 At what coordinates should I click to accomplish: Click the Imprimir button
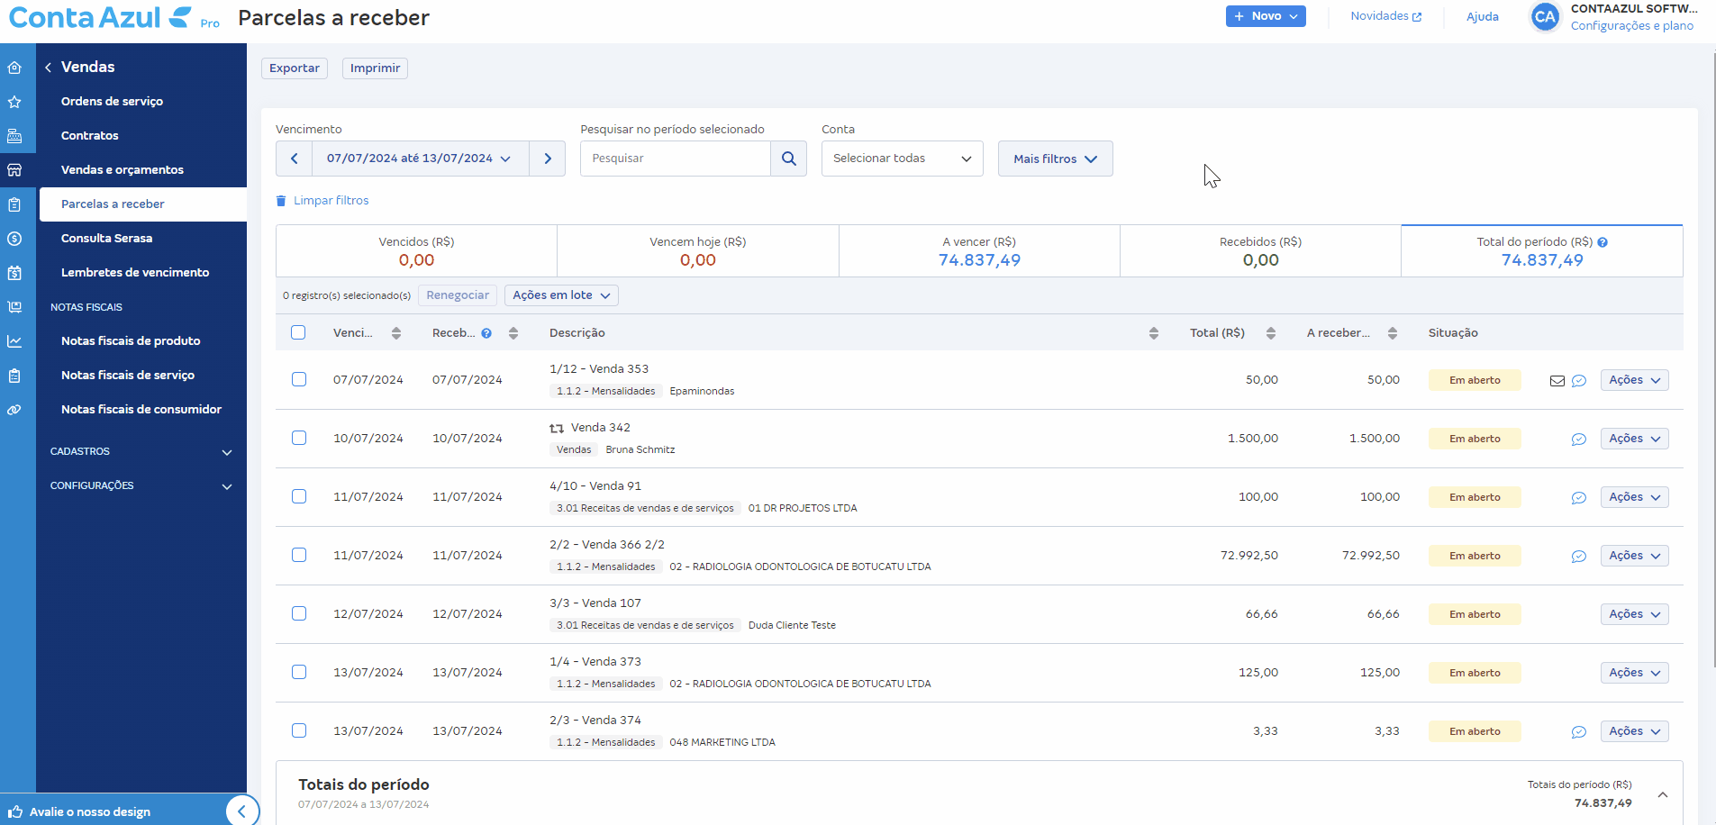pos(375,68)
